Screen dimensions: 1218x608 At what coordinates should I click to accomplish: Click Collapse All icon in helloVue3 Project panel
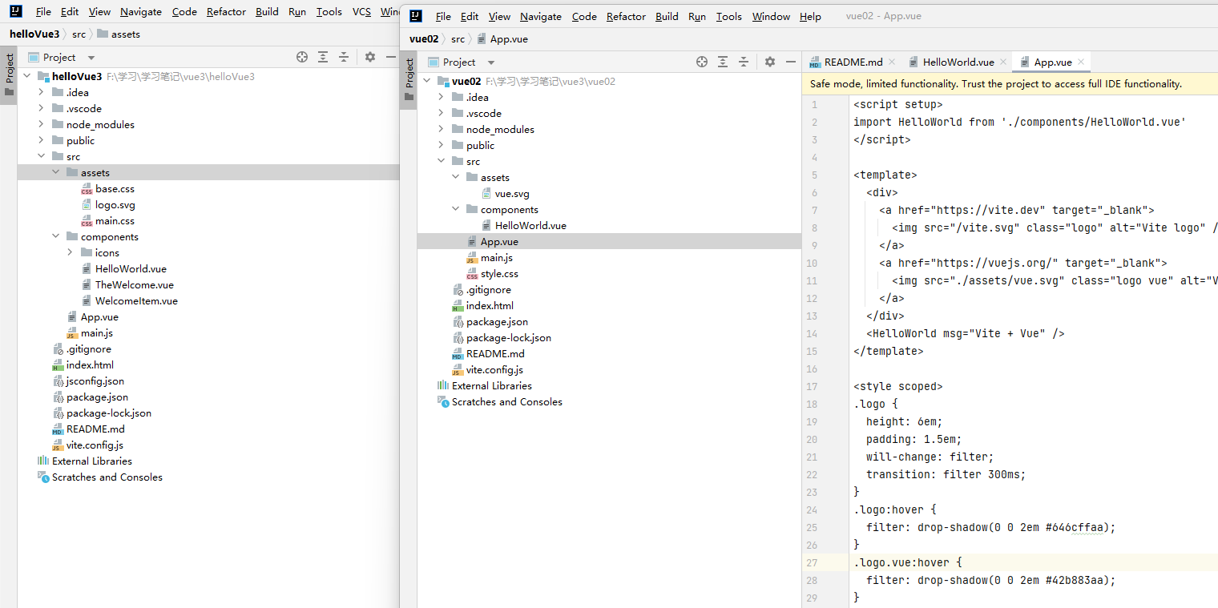344,57
